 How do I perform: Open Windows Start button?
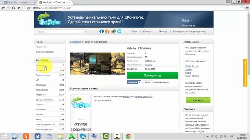tap(4, 136)
